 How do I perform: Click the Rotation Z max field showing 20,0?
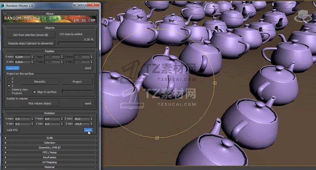pos(82,119)
